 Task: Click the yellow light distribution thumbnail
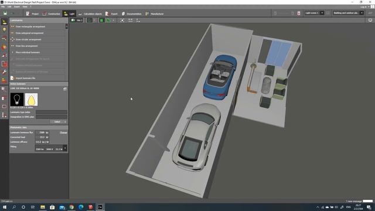pos(31,99)
